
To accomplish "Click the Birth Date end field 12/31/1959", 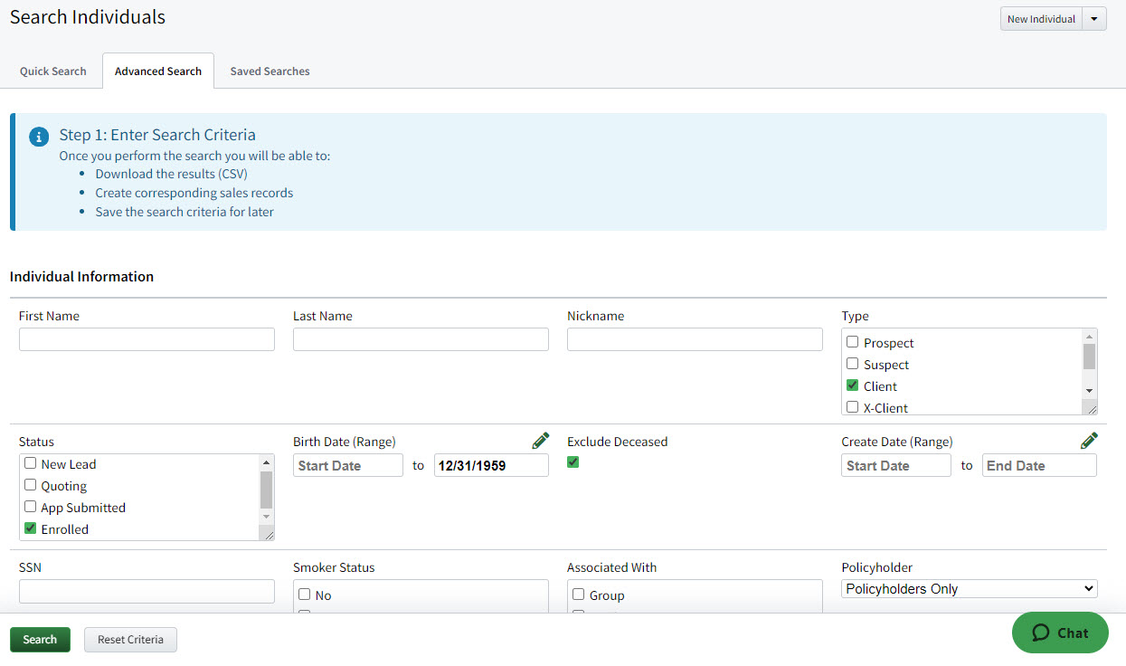I will [x=491, y=465].
